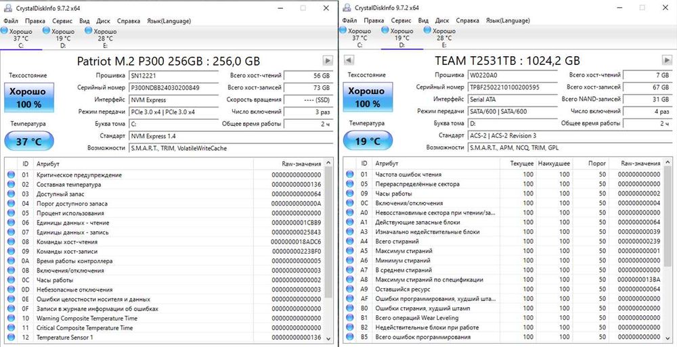Click status icon for Команды хост-чтения row
The height and width of the screenshot is (347, 677).
point(11,241)
